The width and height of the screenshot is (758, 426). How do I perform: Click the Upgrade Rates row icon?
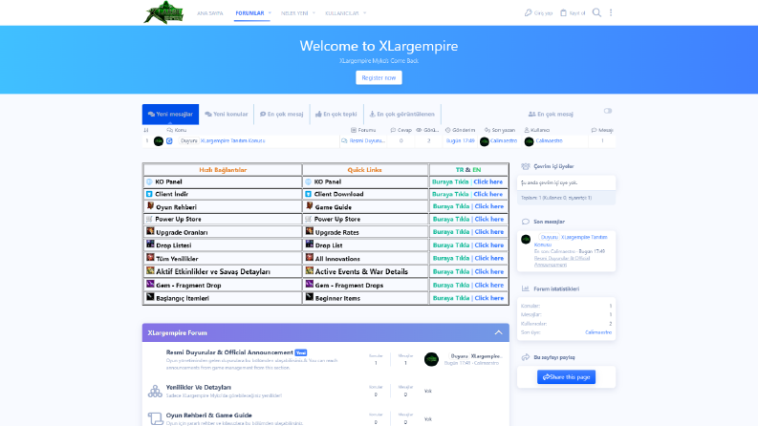click(310, 231)
